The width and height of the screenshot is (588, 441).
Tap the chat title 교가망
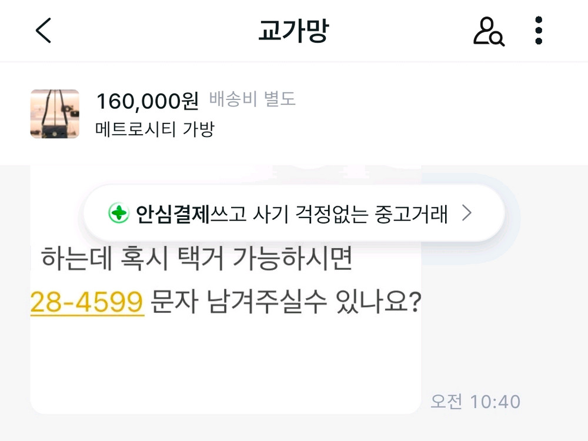coord(294,31)
